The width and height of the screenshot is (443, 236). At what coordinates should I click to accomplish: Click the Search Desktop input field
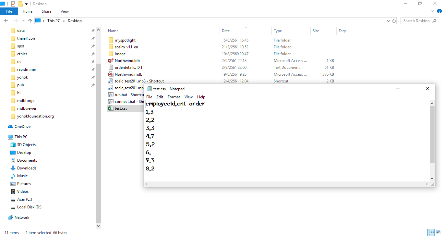(416, 21)
